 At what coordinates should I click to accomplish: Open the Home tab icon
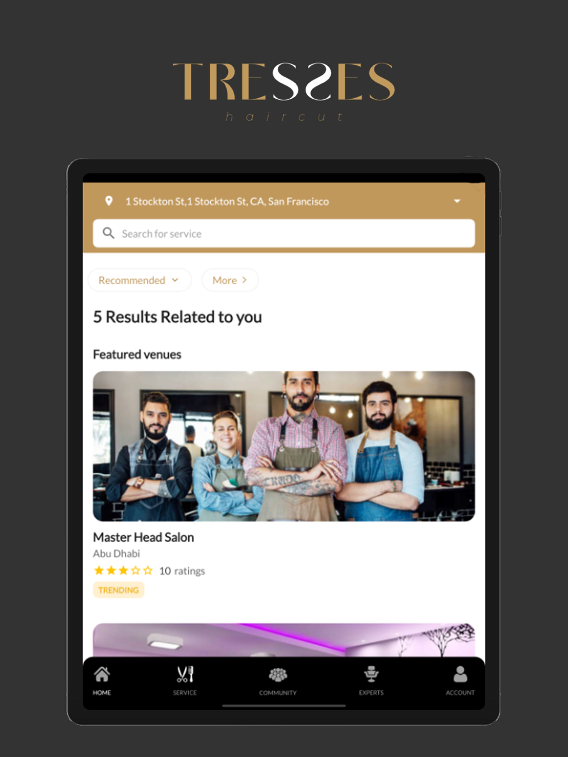tap(102, 674)
